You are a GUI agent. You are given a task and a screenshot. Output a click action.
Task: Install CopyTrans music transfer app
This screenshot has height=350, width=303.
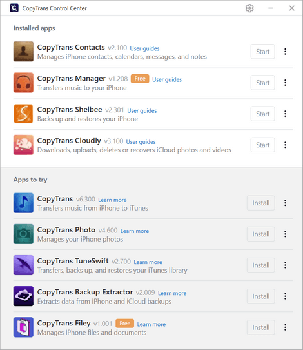coord(261,203)
